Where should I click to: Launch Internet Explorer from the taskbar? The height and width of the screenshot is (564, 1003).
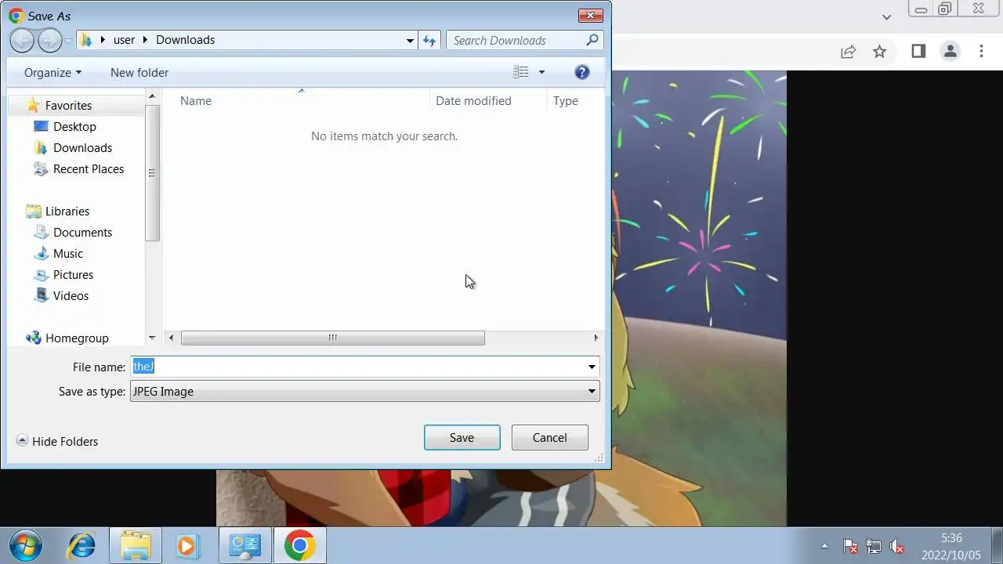coord(81,545)
